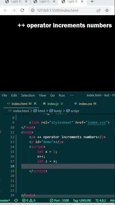View site information icon in address bar

pos(33,10)
